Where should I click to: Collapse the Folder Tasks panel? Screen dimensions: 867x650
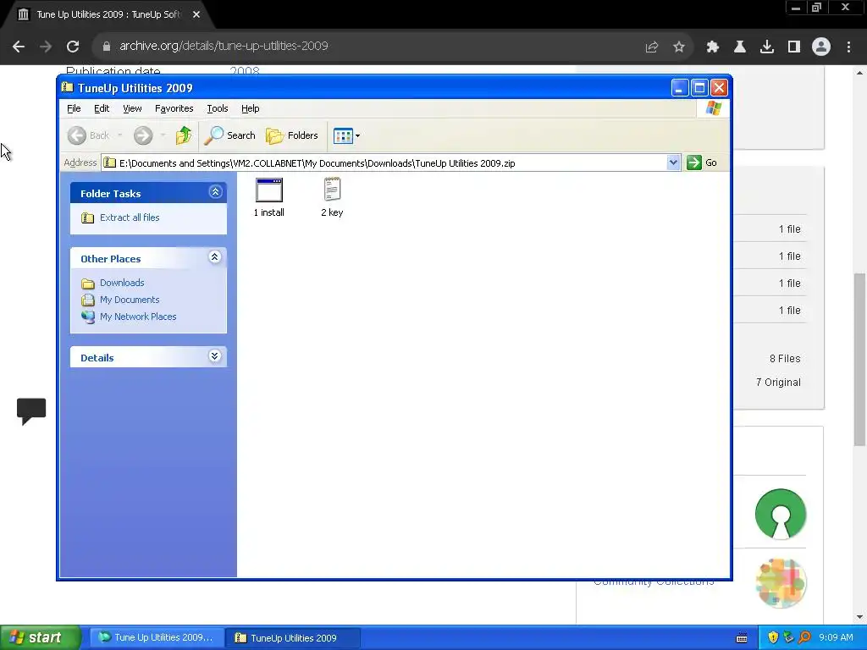pos(215,192)
